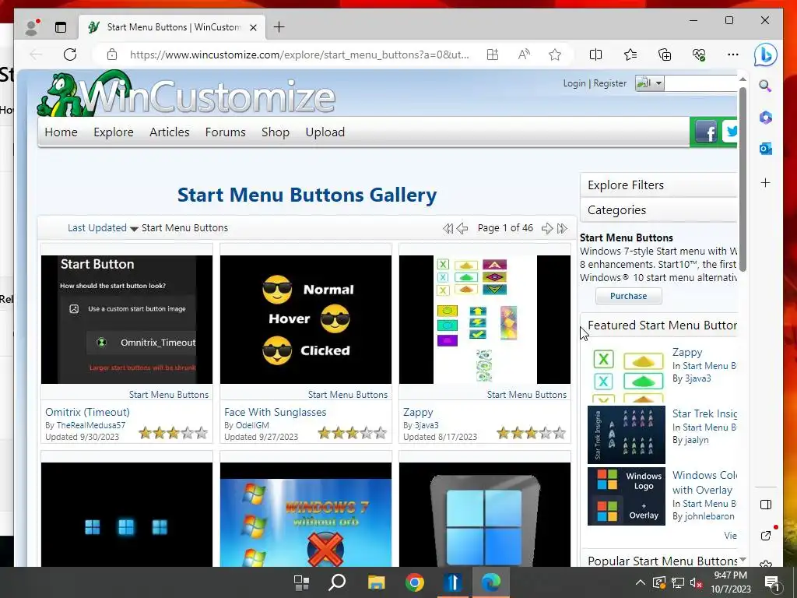This screenshot has height=598, width=797.
Task: Open the Shop menu
Action: [x=275, y=132]
